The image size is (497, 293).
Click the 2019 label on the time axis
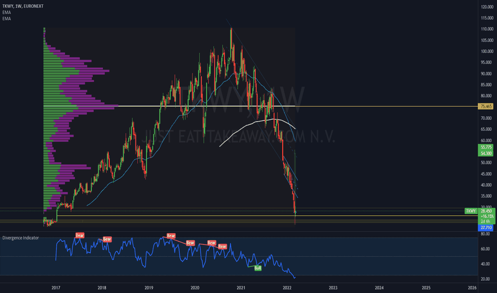point(149,288)
